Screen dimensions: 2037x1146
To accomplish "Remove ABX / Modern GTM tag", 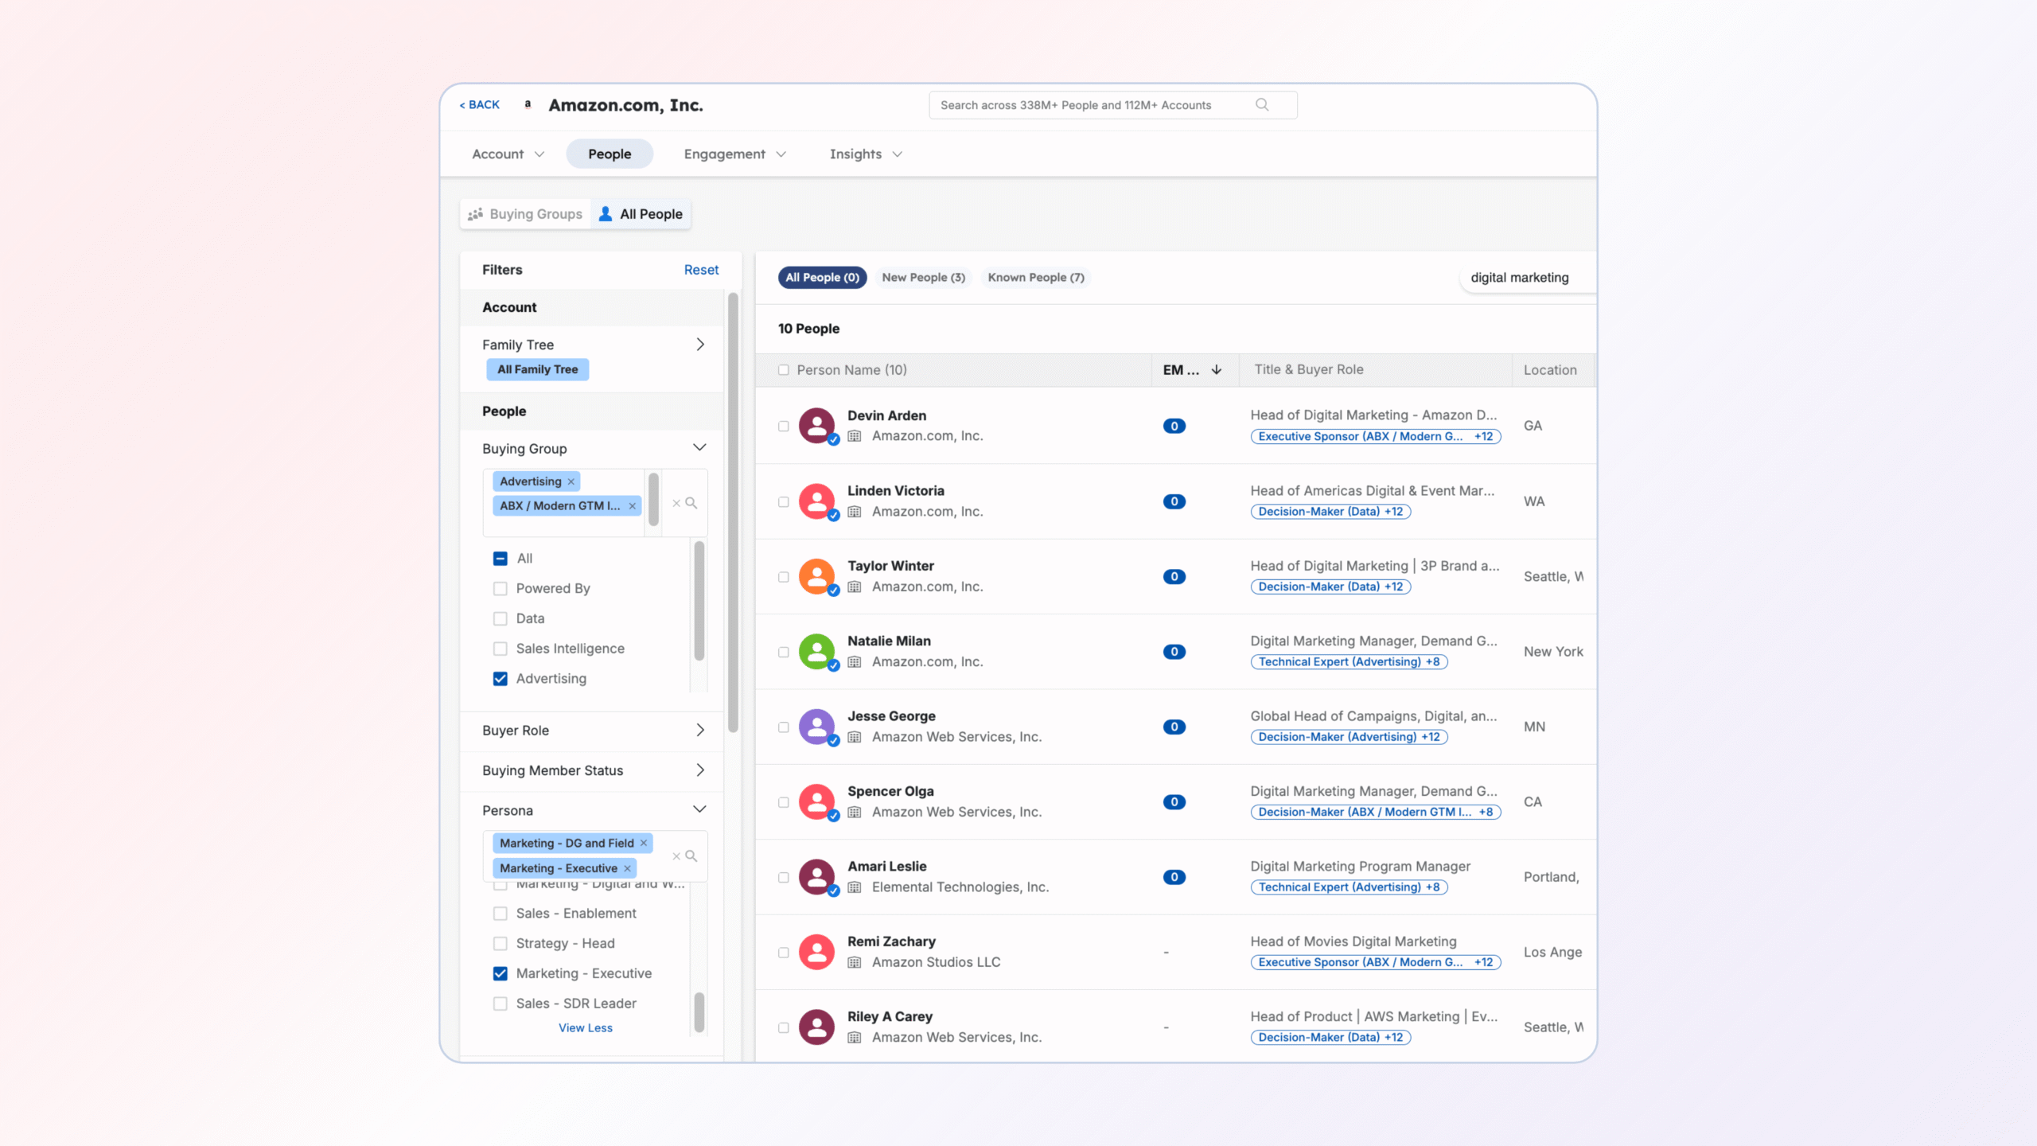I will (x=633, y=506).
